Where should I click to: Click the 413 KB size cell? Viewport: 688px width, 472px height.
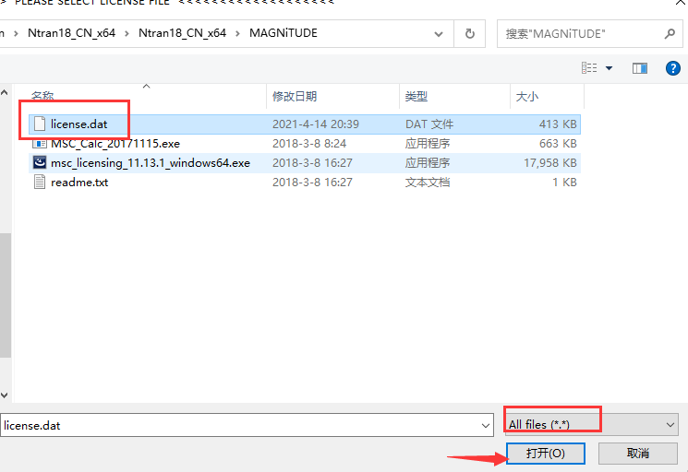[558, 124]
